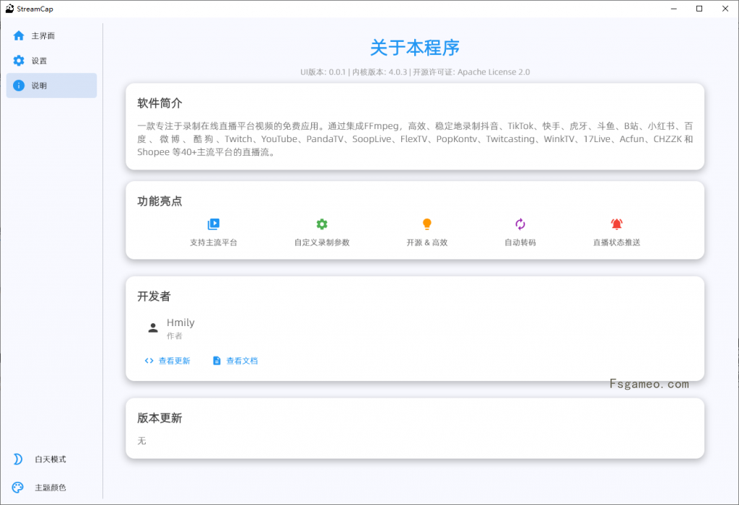
Task: Minimize the StreamCap window
Action: point(674,9)
